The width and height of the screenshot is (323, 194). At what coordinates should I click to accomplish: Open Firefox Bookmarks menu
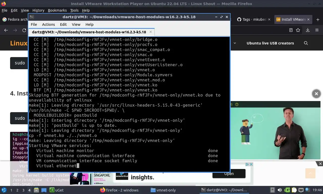pyautogui.click(x=57, y=10)
